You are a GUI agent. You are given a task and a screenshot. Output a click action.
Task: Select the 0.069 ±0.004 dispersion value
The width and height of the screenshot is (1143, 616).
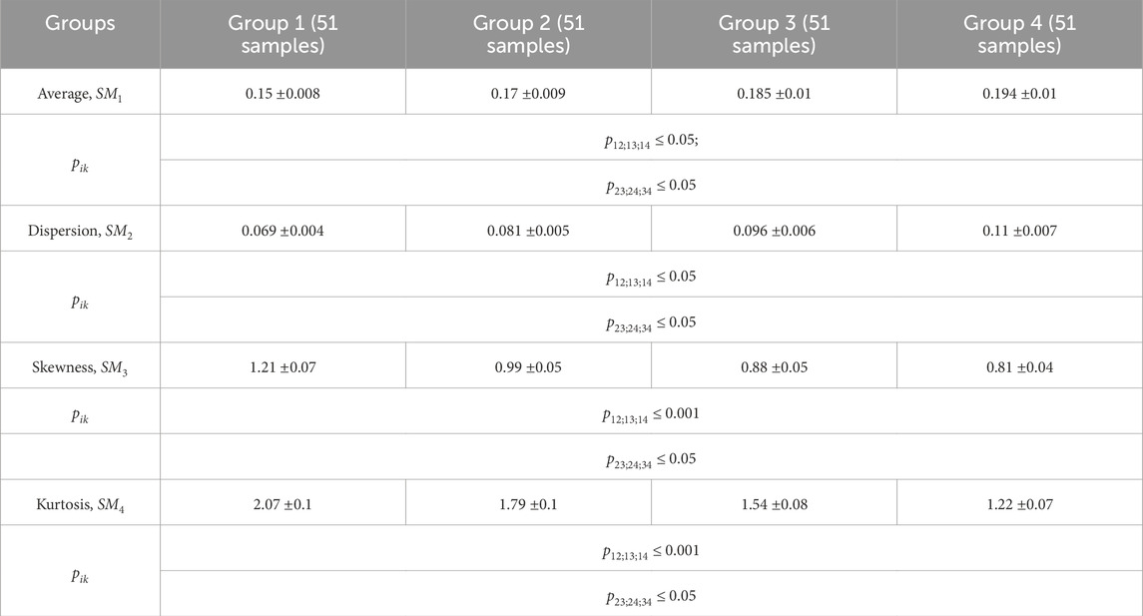click(283, 232)
